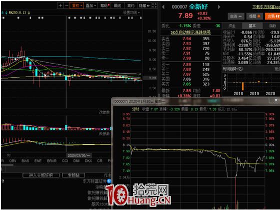The image size is (280, 210).
Task: Select DMI indicator tab
Action: [76, 161]
